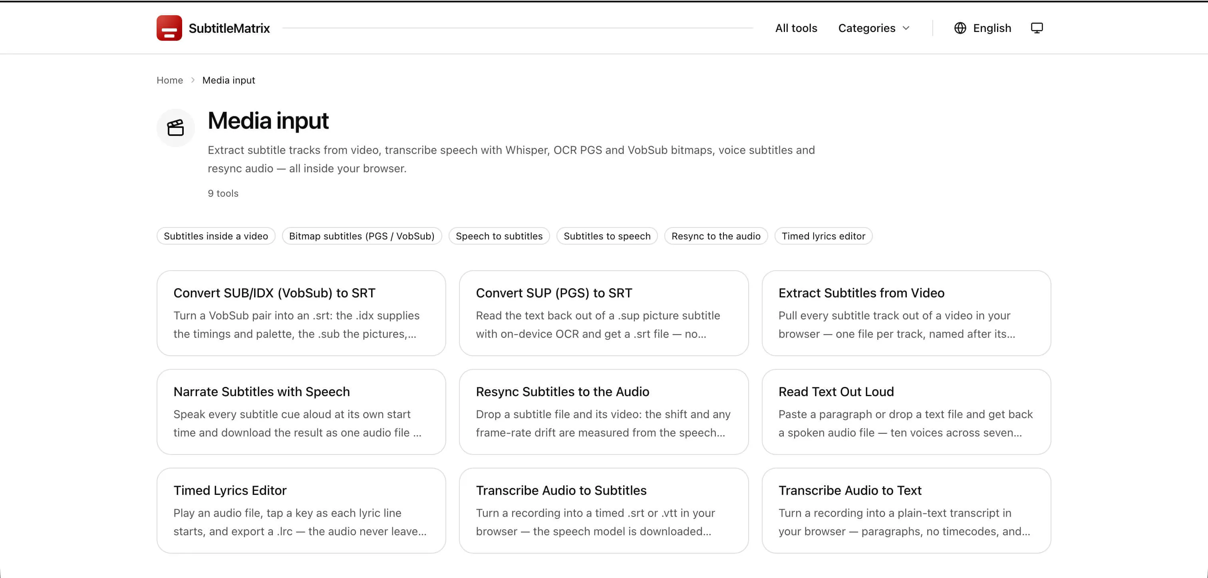Image resolution: width=1208 pixels, height=578 pixels.
Task: Click the '9 tools' count text
Action: point(223,193)
